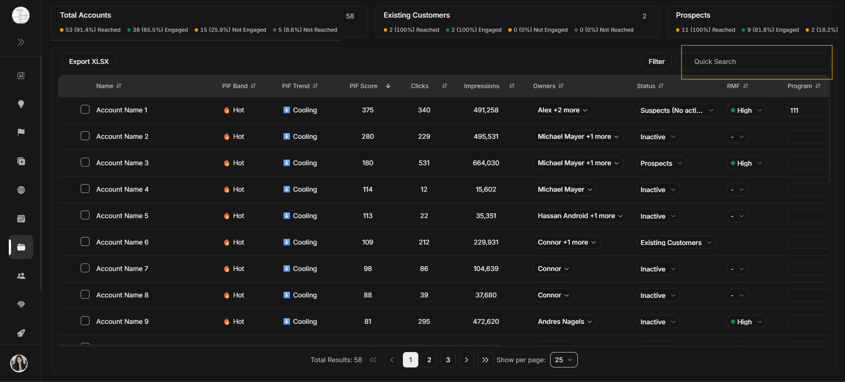This screenshot has width=845, height=382.
Task: Go to page 2
Action: [x=429, y=360]
